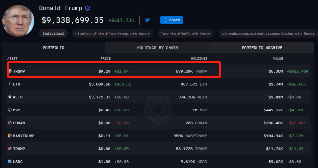Select the BABYTRUMP asset name

24,136
